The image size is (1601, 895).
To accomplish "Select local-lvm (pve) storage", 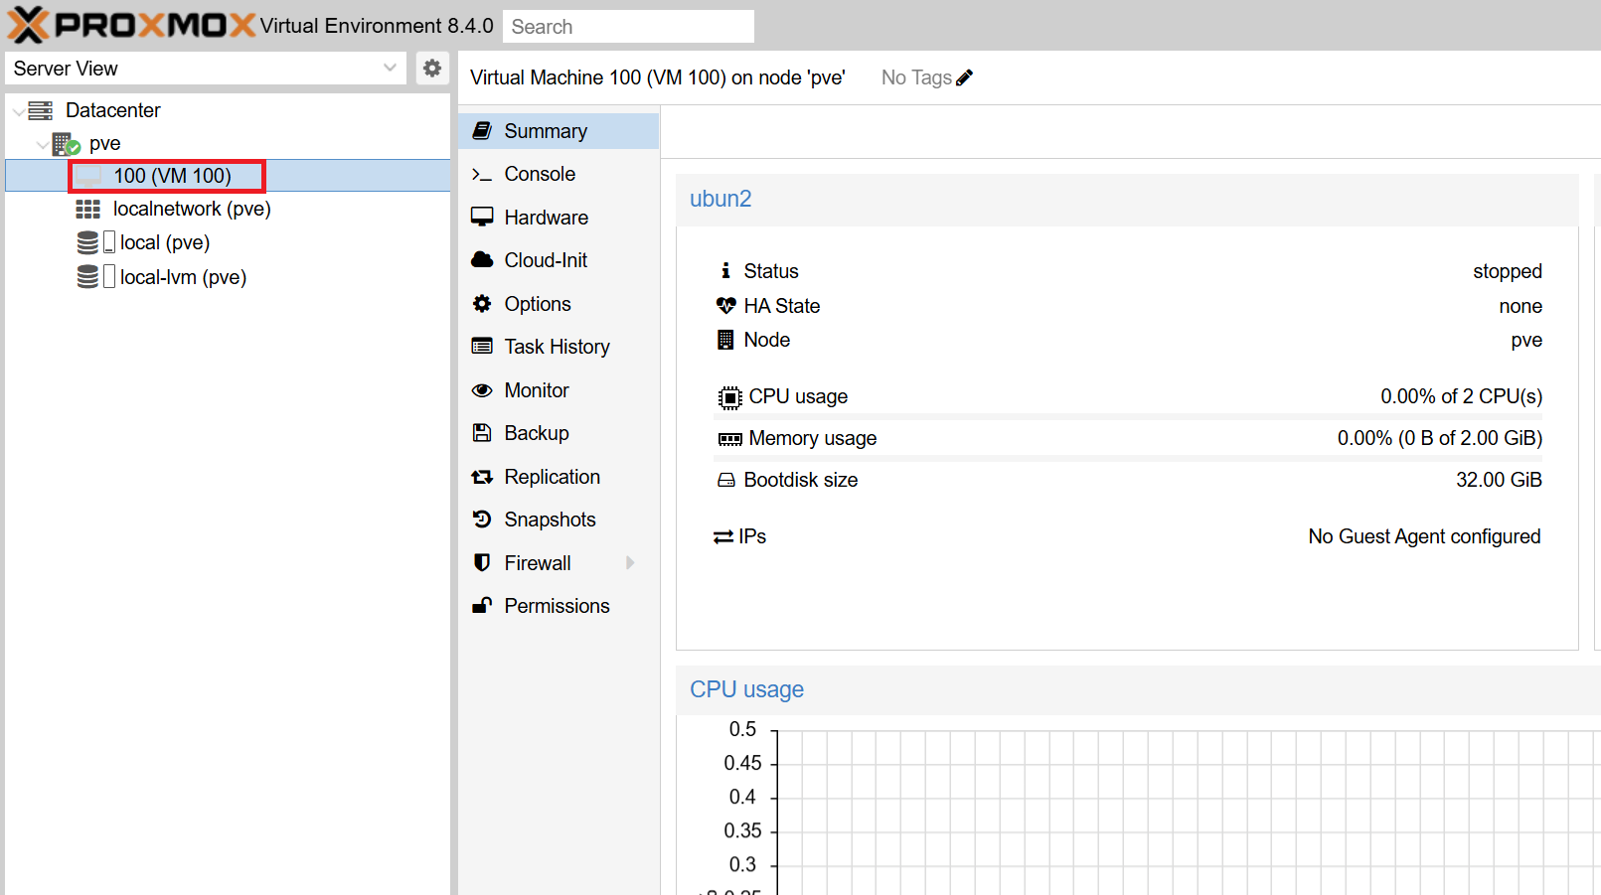I will click(183, 277).
